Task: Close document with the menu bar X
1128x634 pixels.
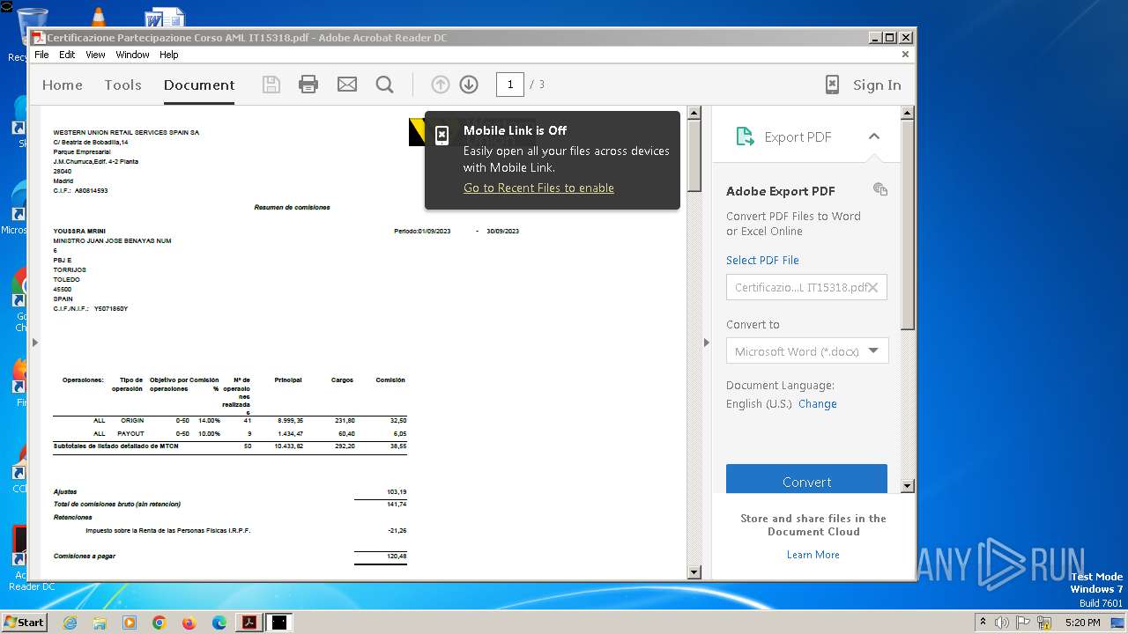Action: point(905,55)
